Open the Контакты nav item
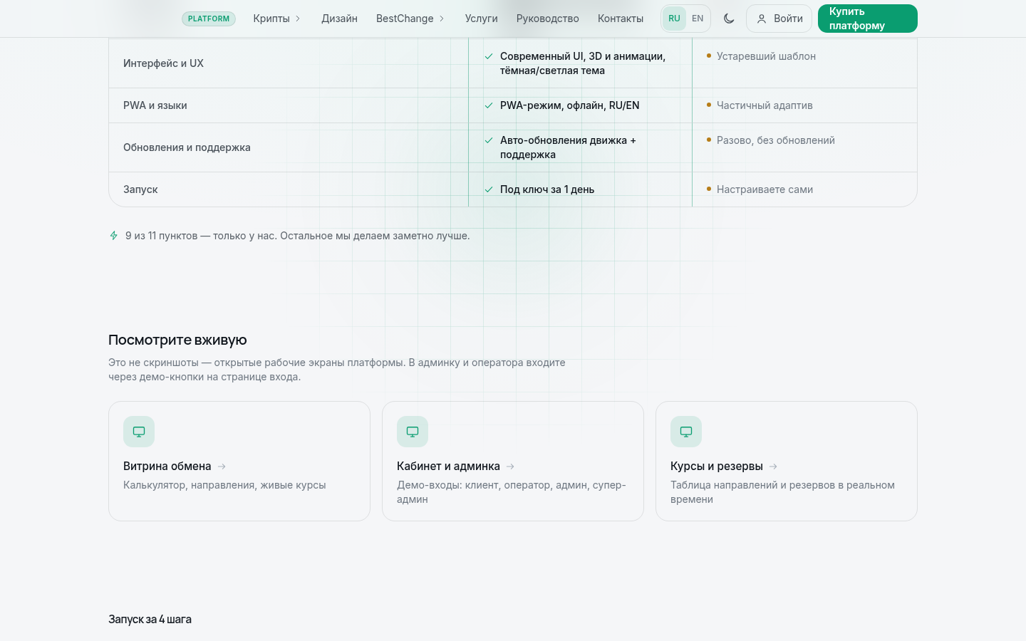The height and width of the screenshot is (641, 1026). (x=620, y=19)
